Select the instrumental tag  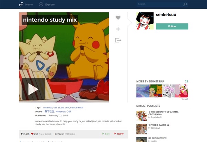(77, 107)
